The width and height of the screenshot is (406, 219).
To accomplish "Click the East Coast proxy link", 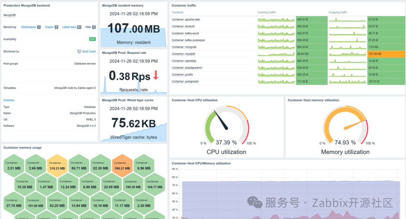I will click(89, 51).
